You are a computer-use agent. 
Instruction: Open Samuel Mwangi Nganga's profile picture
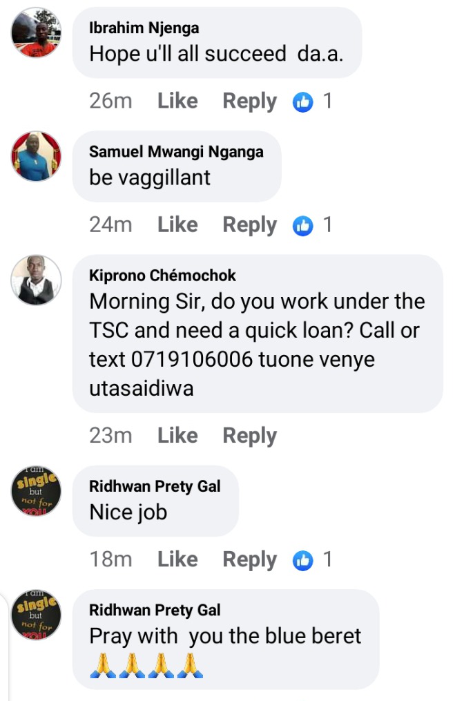tap(36, 156)
